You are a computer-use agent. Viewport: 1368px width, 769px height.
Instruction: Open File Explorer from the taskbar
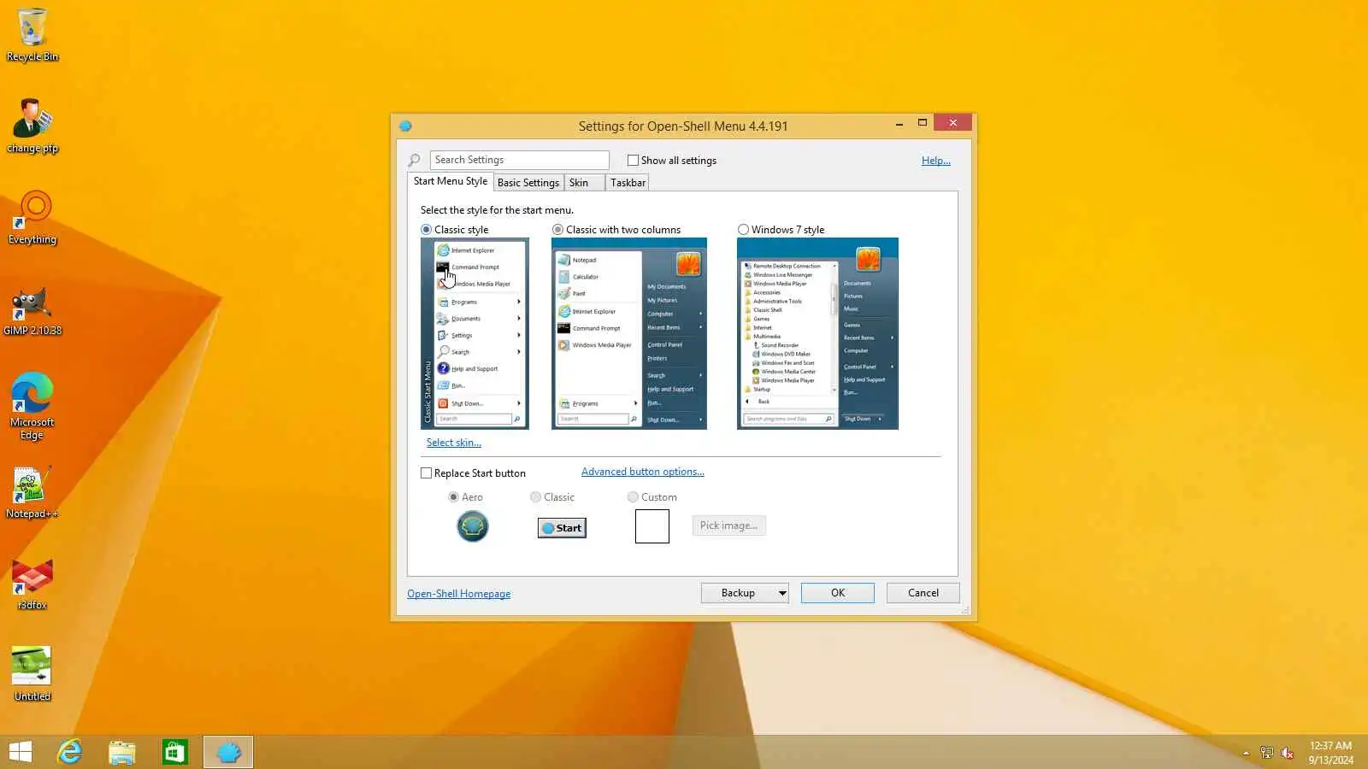122,752
